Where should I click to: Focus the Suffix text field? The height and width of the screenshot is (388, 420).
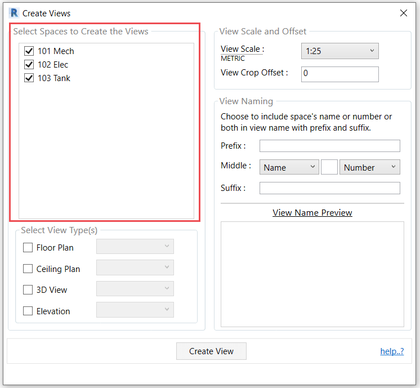329,188
